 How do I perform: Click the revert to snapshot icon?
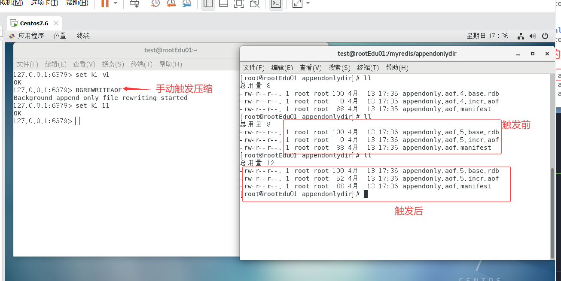pyautogui.click(x=171, y=3)
